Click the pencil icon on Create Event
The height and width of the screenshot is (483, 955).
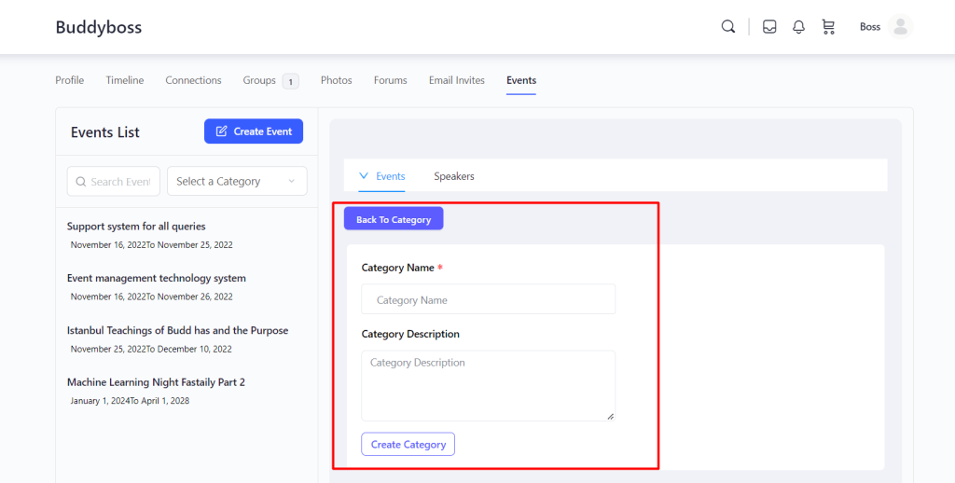[222, 131]
